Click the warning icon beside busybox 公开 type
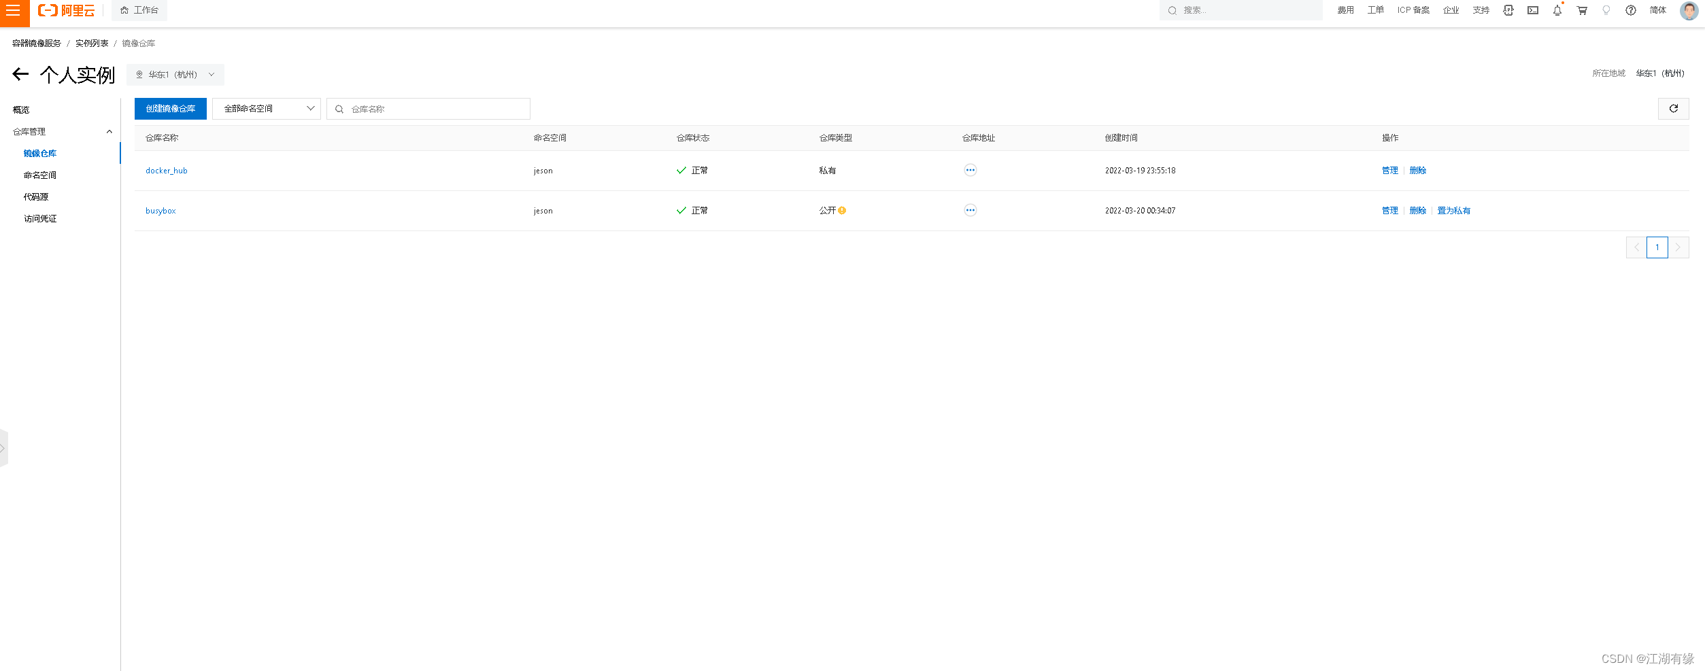 pos(842,211)
